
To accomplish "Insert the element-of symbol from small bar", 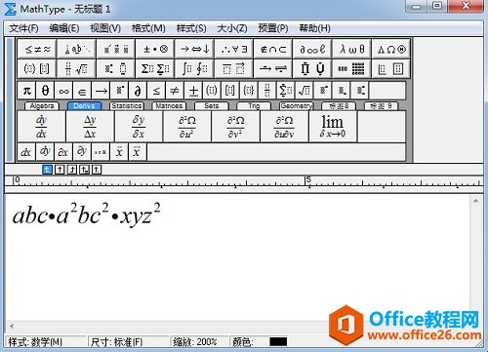I will [82, 91].
